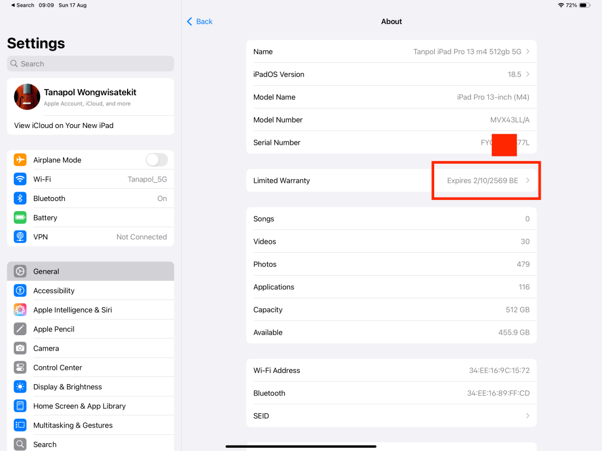Screen dimensions: 602x451
Task: Open VPN row showing Not Connected
Action: coord(90,237)
